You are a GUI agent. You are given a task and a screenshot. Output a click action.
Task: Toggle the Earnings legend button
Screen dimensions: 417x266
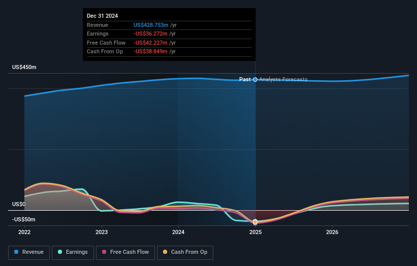tap(73, 252)
